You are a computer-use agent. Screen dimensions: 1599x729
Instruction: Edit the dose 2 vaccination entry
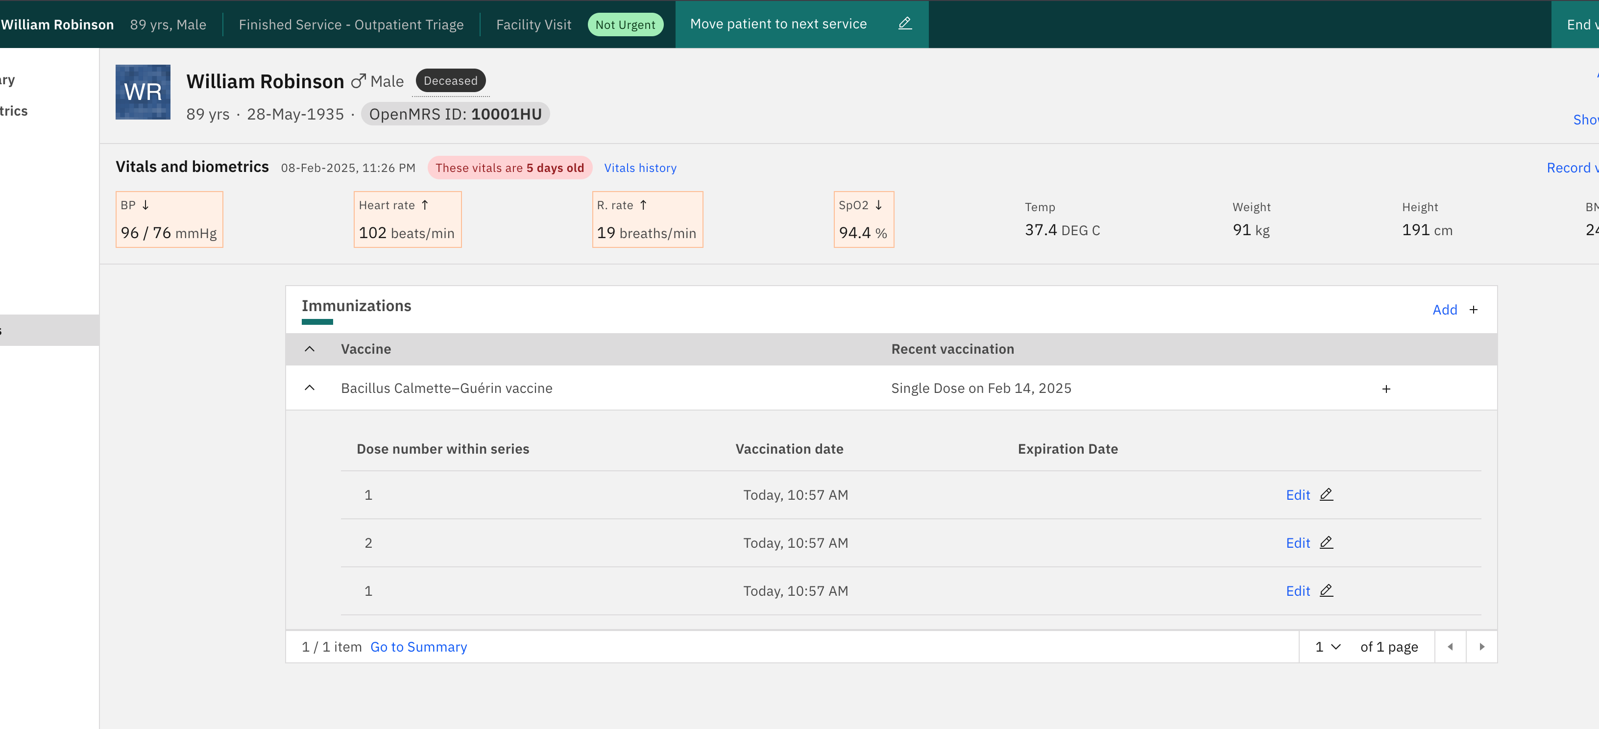1297,543
